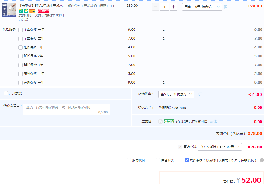This screenshot has height=184, width=267.
Task: Click comment icon beside store coupon dropdown
Action: (200, 94)
